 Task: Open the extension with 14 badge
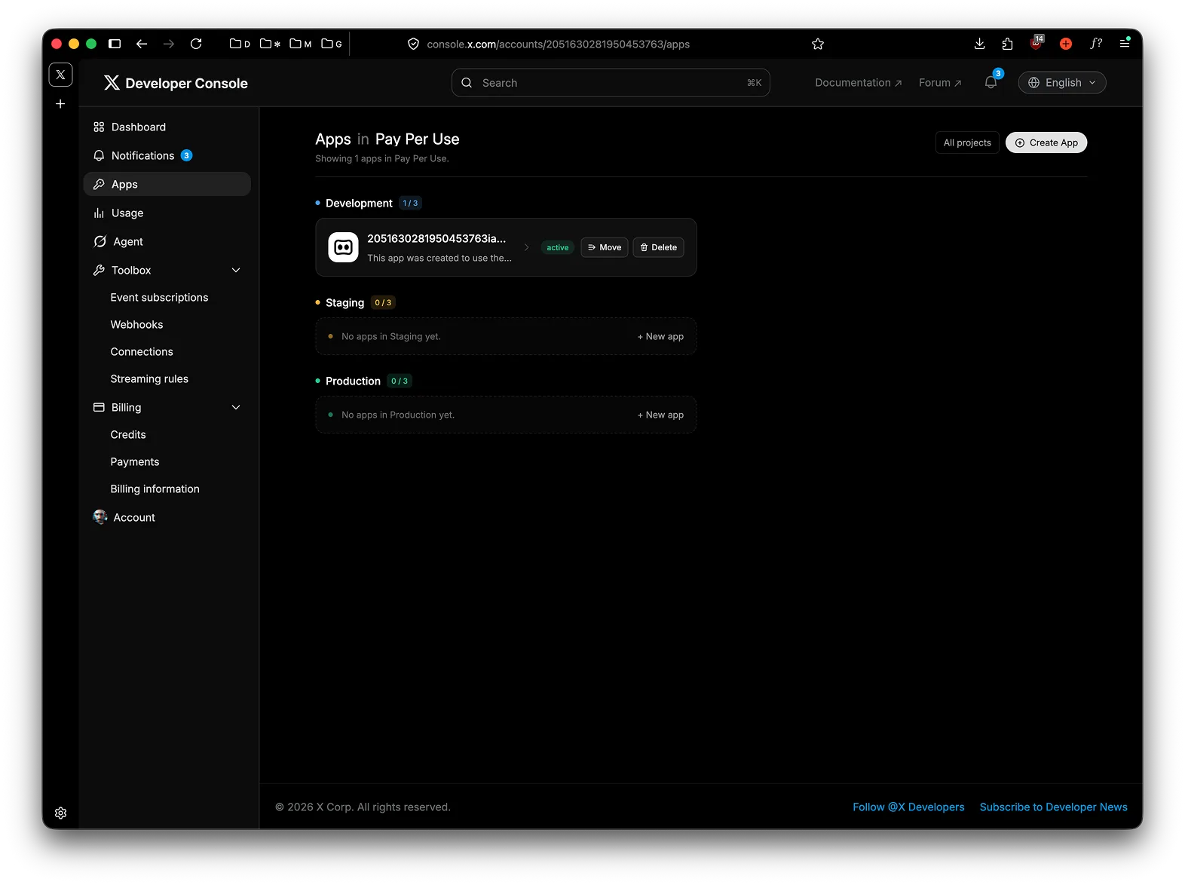point(1037,43)
